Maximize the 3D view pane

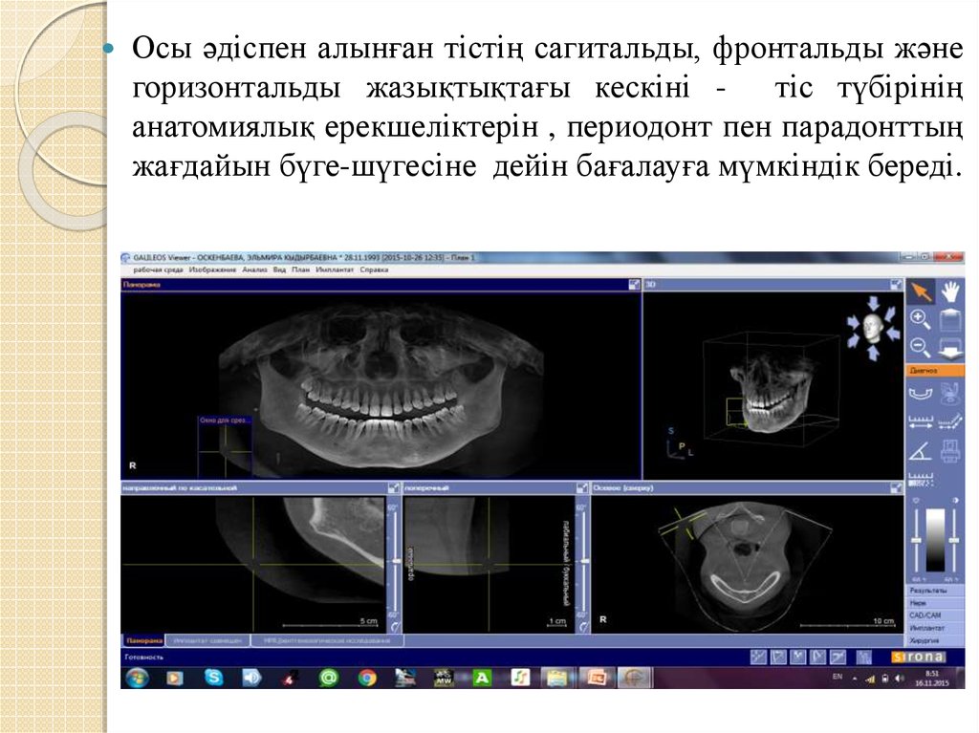(x=896, y=285)
